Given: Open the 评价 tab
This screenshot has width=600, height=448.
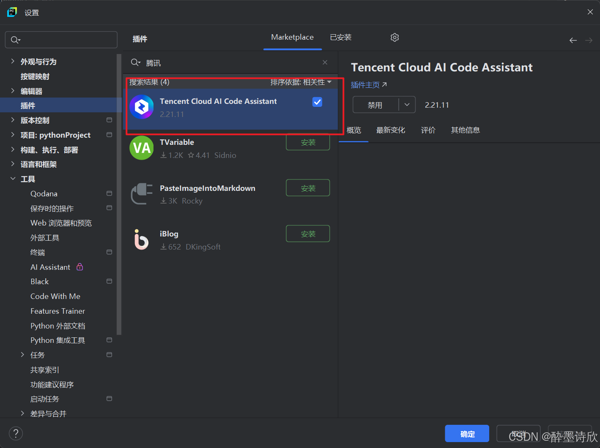Looking at the screenshot, I should 428,130.
